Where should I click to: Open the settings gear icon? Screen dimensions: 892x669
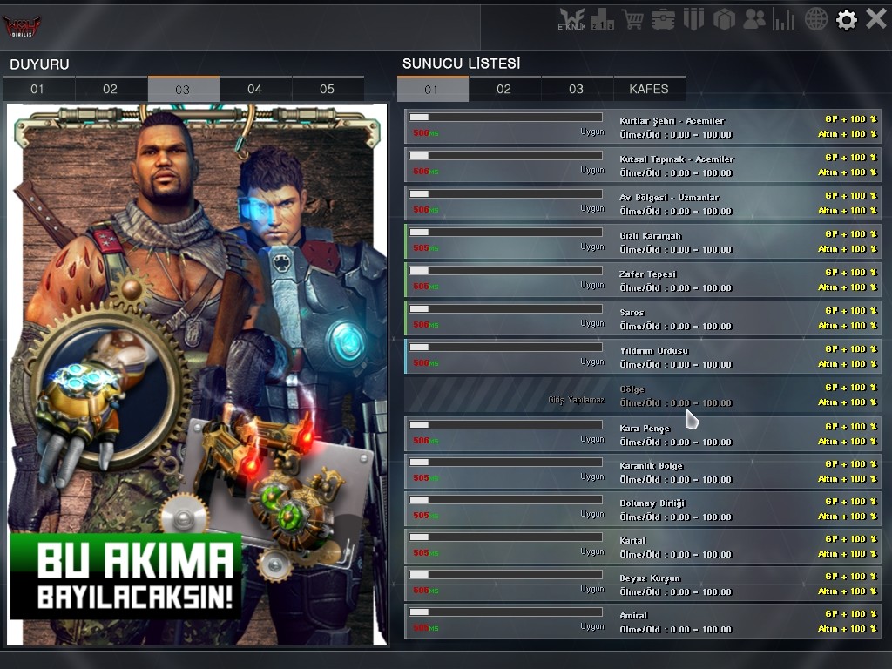pyautogui.click(x=847, y=20)
